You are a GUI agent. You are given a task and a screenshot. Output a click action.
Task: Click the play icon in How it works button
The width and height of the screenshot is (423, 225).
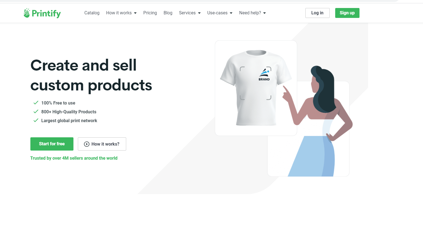(x=87, y=144)
